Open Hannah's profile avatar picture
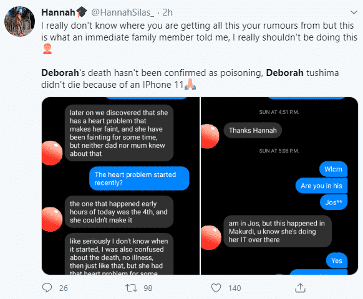Image resolution: width=363 pixels, height=299 pixels. click(20, 22)
